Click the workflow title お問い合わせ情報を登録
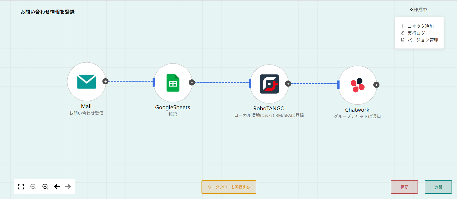 coord(47,12)
